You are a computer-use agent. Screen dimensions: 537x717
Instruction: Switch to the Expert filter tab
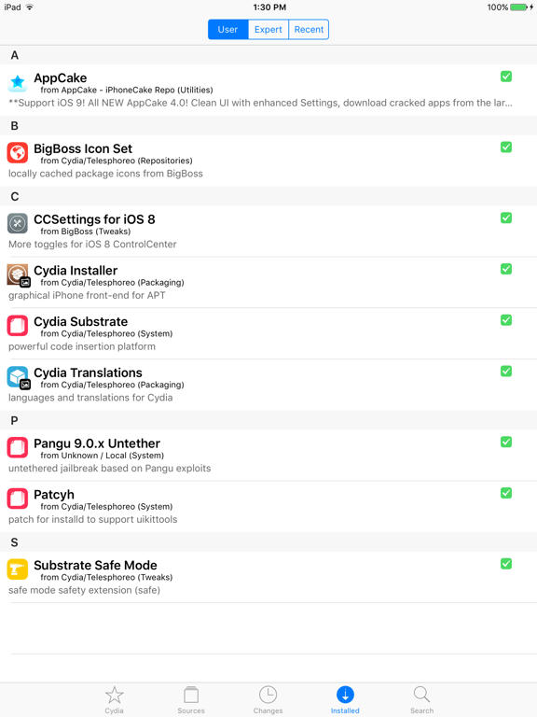(268, 29)
